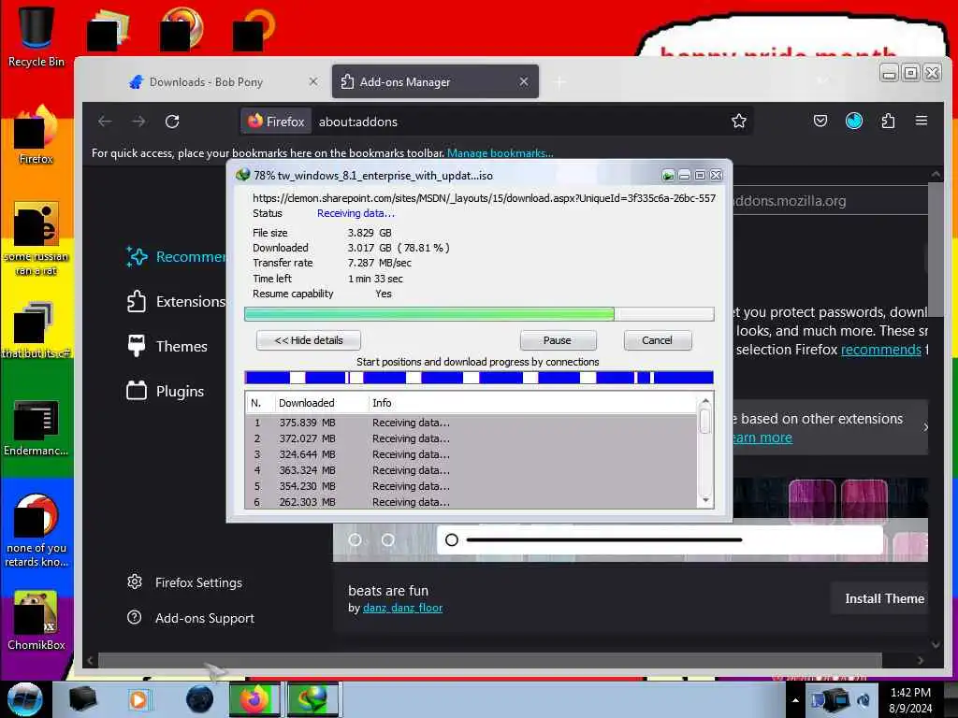Click connections list scroll-down arrow
The height and width of the screenshot is (718, 958).
click(x=705, y=501)
